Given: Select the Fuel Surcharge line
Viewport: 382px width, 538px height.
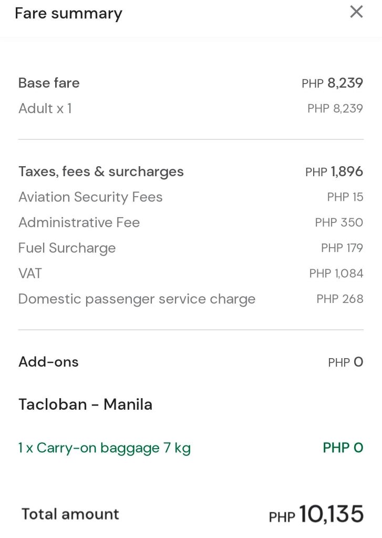Looking at the screenshot, I should pyautogui.click(x=67, y=248).
